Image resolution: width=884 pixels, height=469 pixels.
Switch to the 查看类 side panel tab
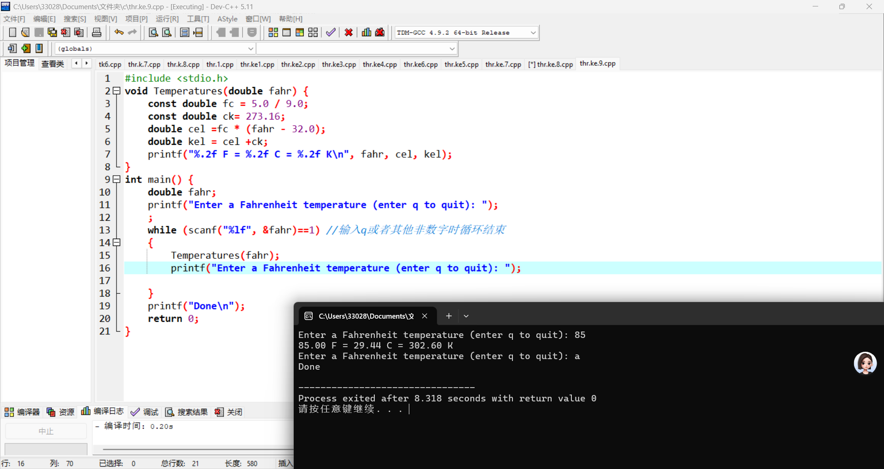click(53, 64)
